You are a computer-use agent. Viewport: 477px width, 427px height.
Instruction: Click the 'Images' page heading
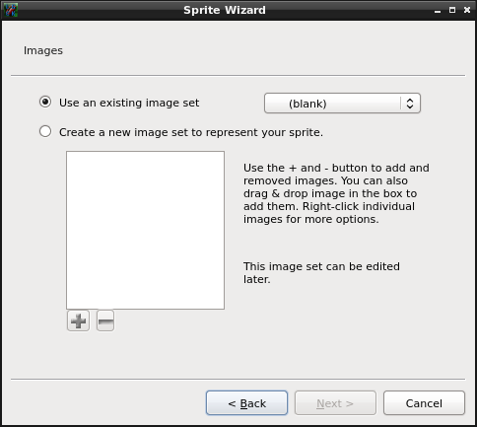coord(43,50)
